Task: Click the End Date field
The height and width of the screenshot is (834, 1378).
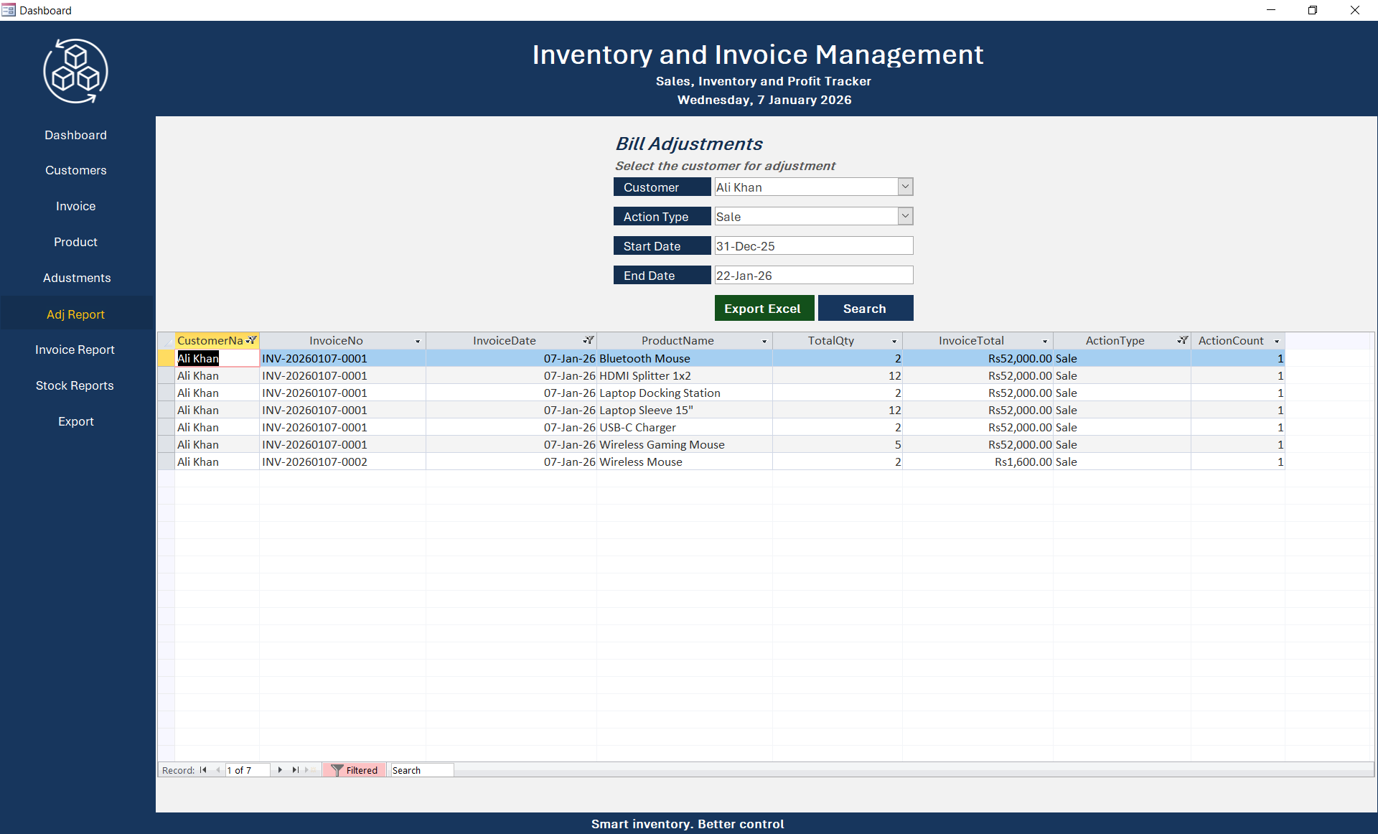Action: click(x=813, y=275)
